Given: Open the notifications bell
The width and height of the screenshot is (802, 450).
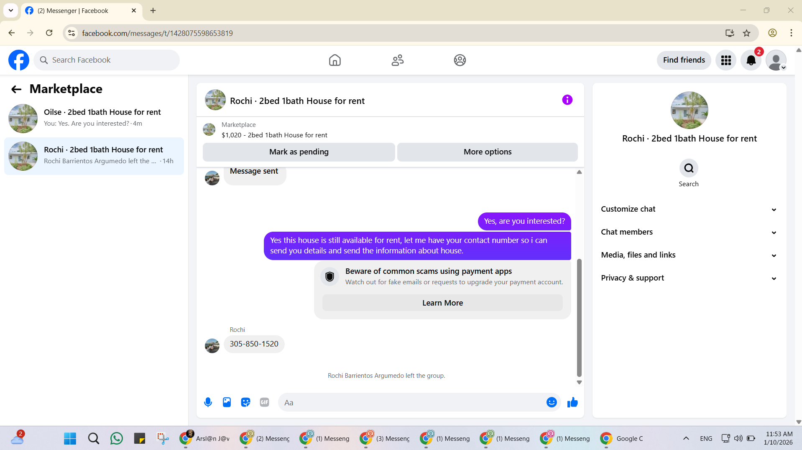Looking at the screenshot, I should (751, 60).
